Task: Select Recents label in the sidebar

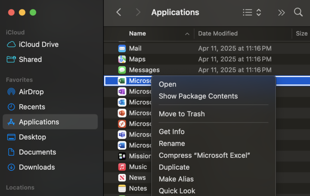Action: [x=32, y=107]
